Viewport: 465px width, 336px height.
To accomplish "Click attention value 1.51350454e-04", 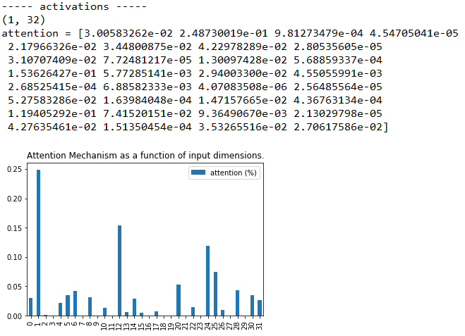I will tap(147, 127).
